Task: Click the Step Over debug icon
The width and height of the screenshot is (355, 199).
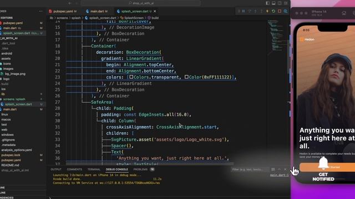Action: tap(250, 11)
